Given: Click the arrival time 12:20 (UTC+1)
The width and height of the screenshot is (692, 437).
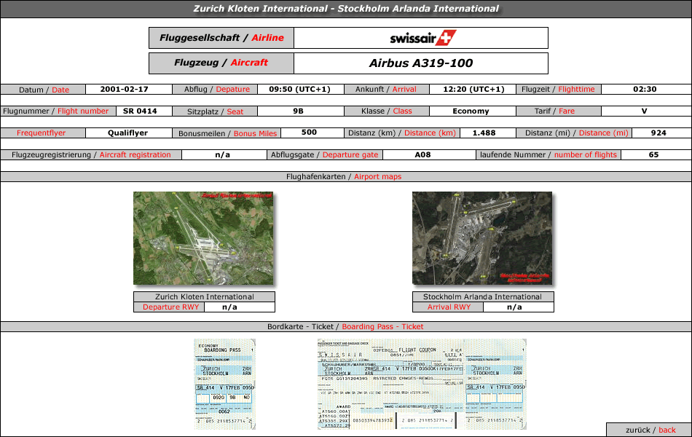Looking at the screenshot, I should pyautogui.click(x=473, y=89).
